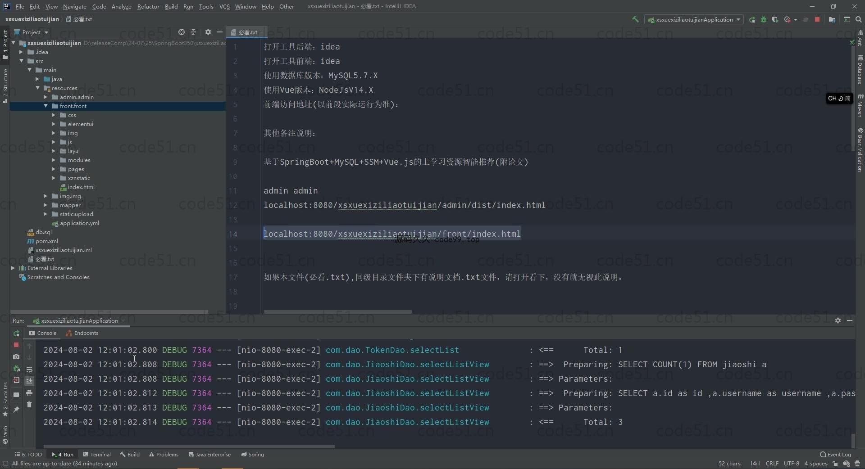This screenshot has height=469, width=865.
Task: Open the Spring tool window
Action: point(252,454)
